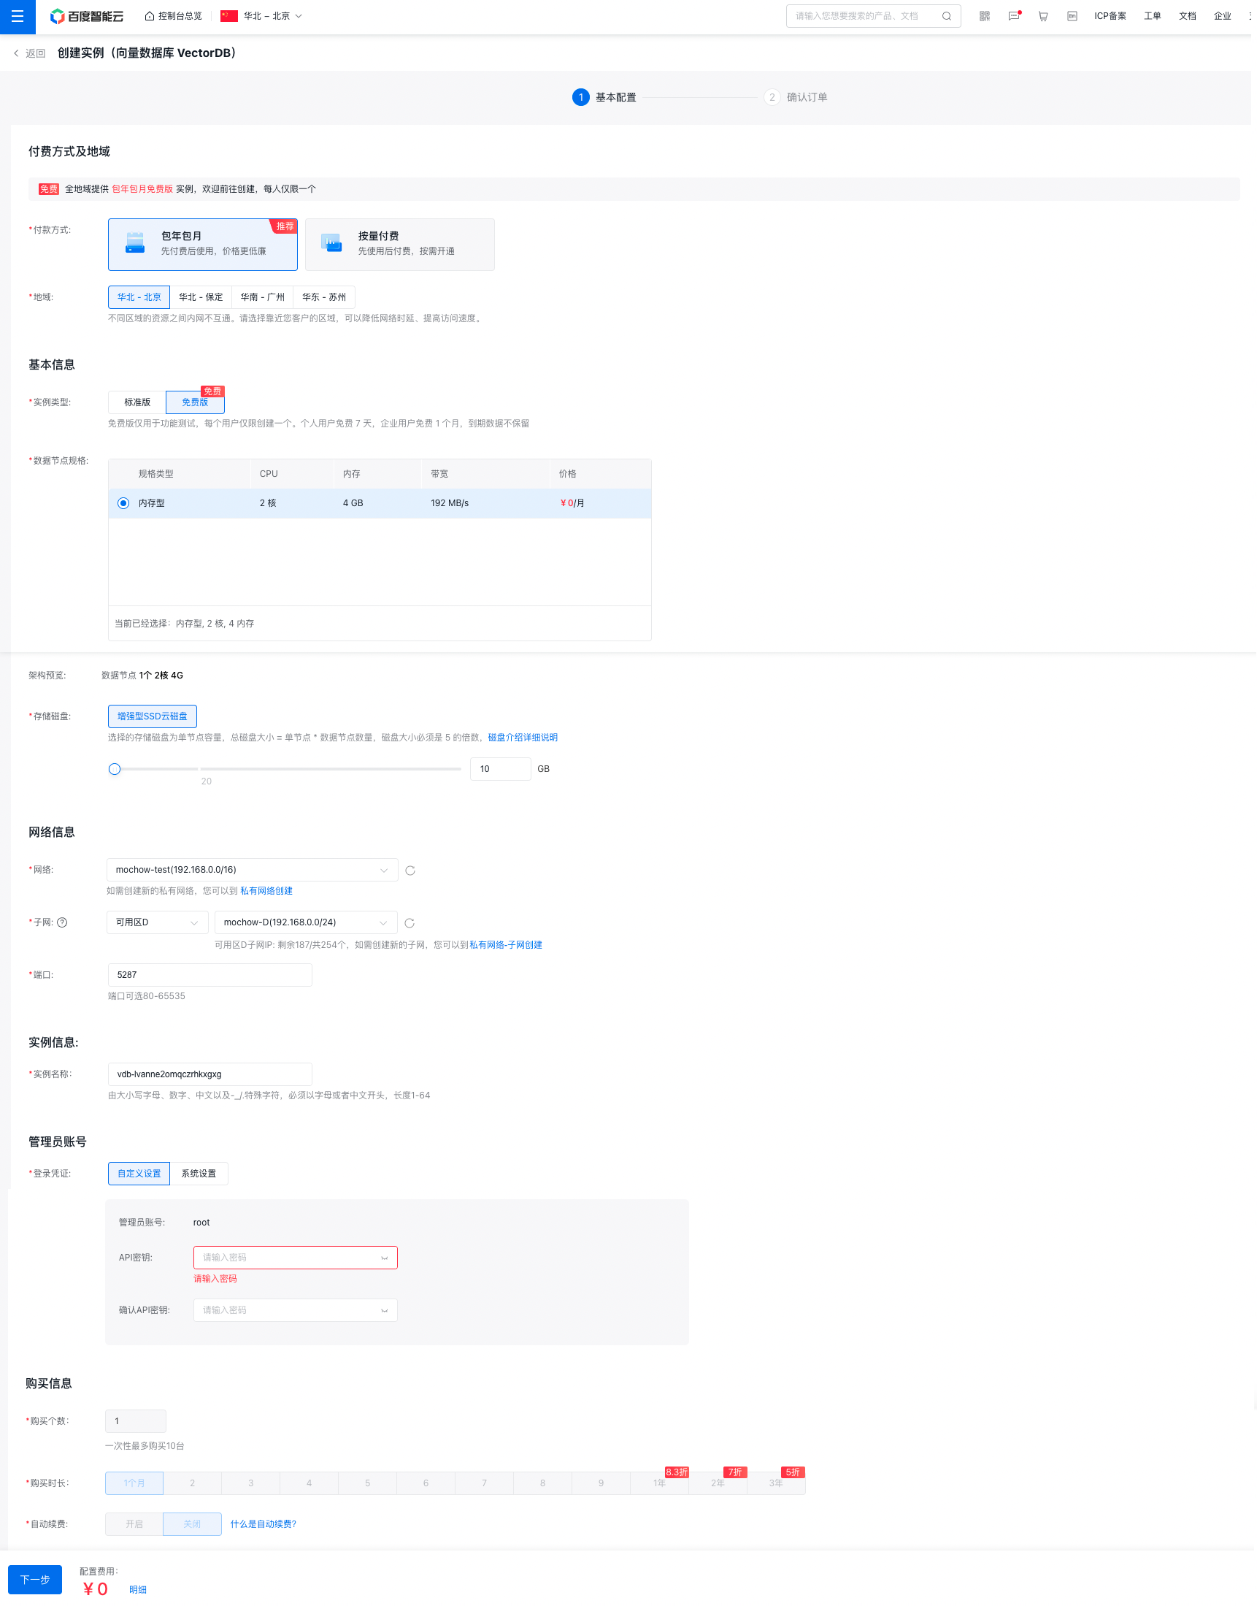The width and height of the screenshot is (1257, 1606).
Task: Open the hamburger main menu
Action: tap(18, 16)
